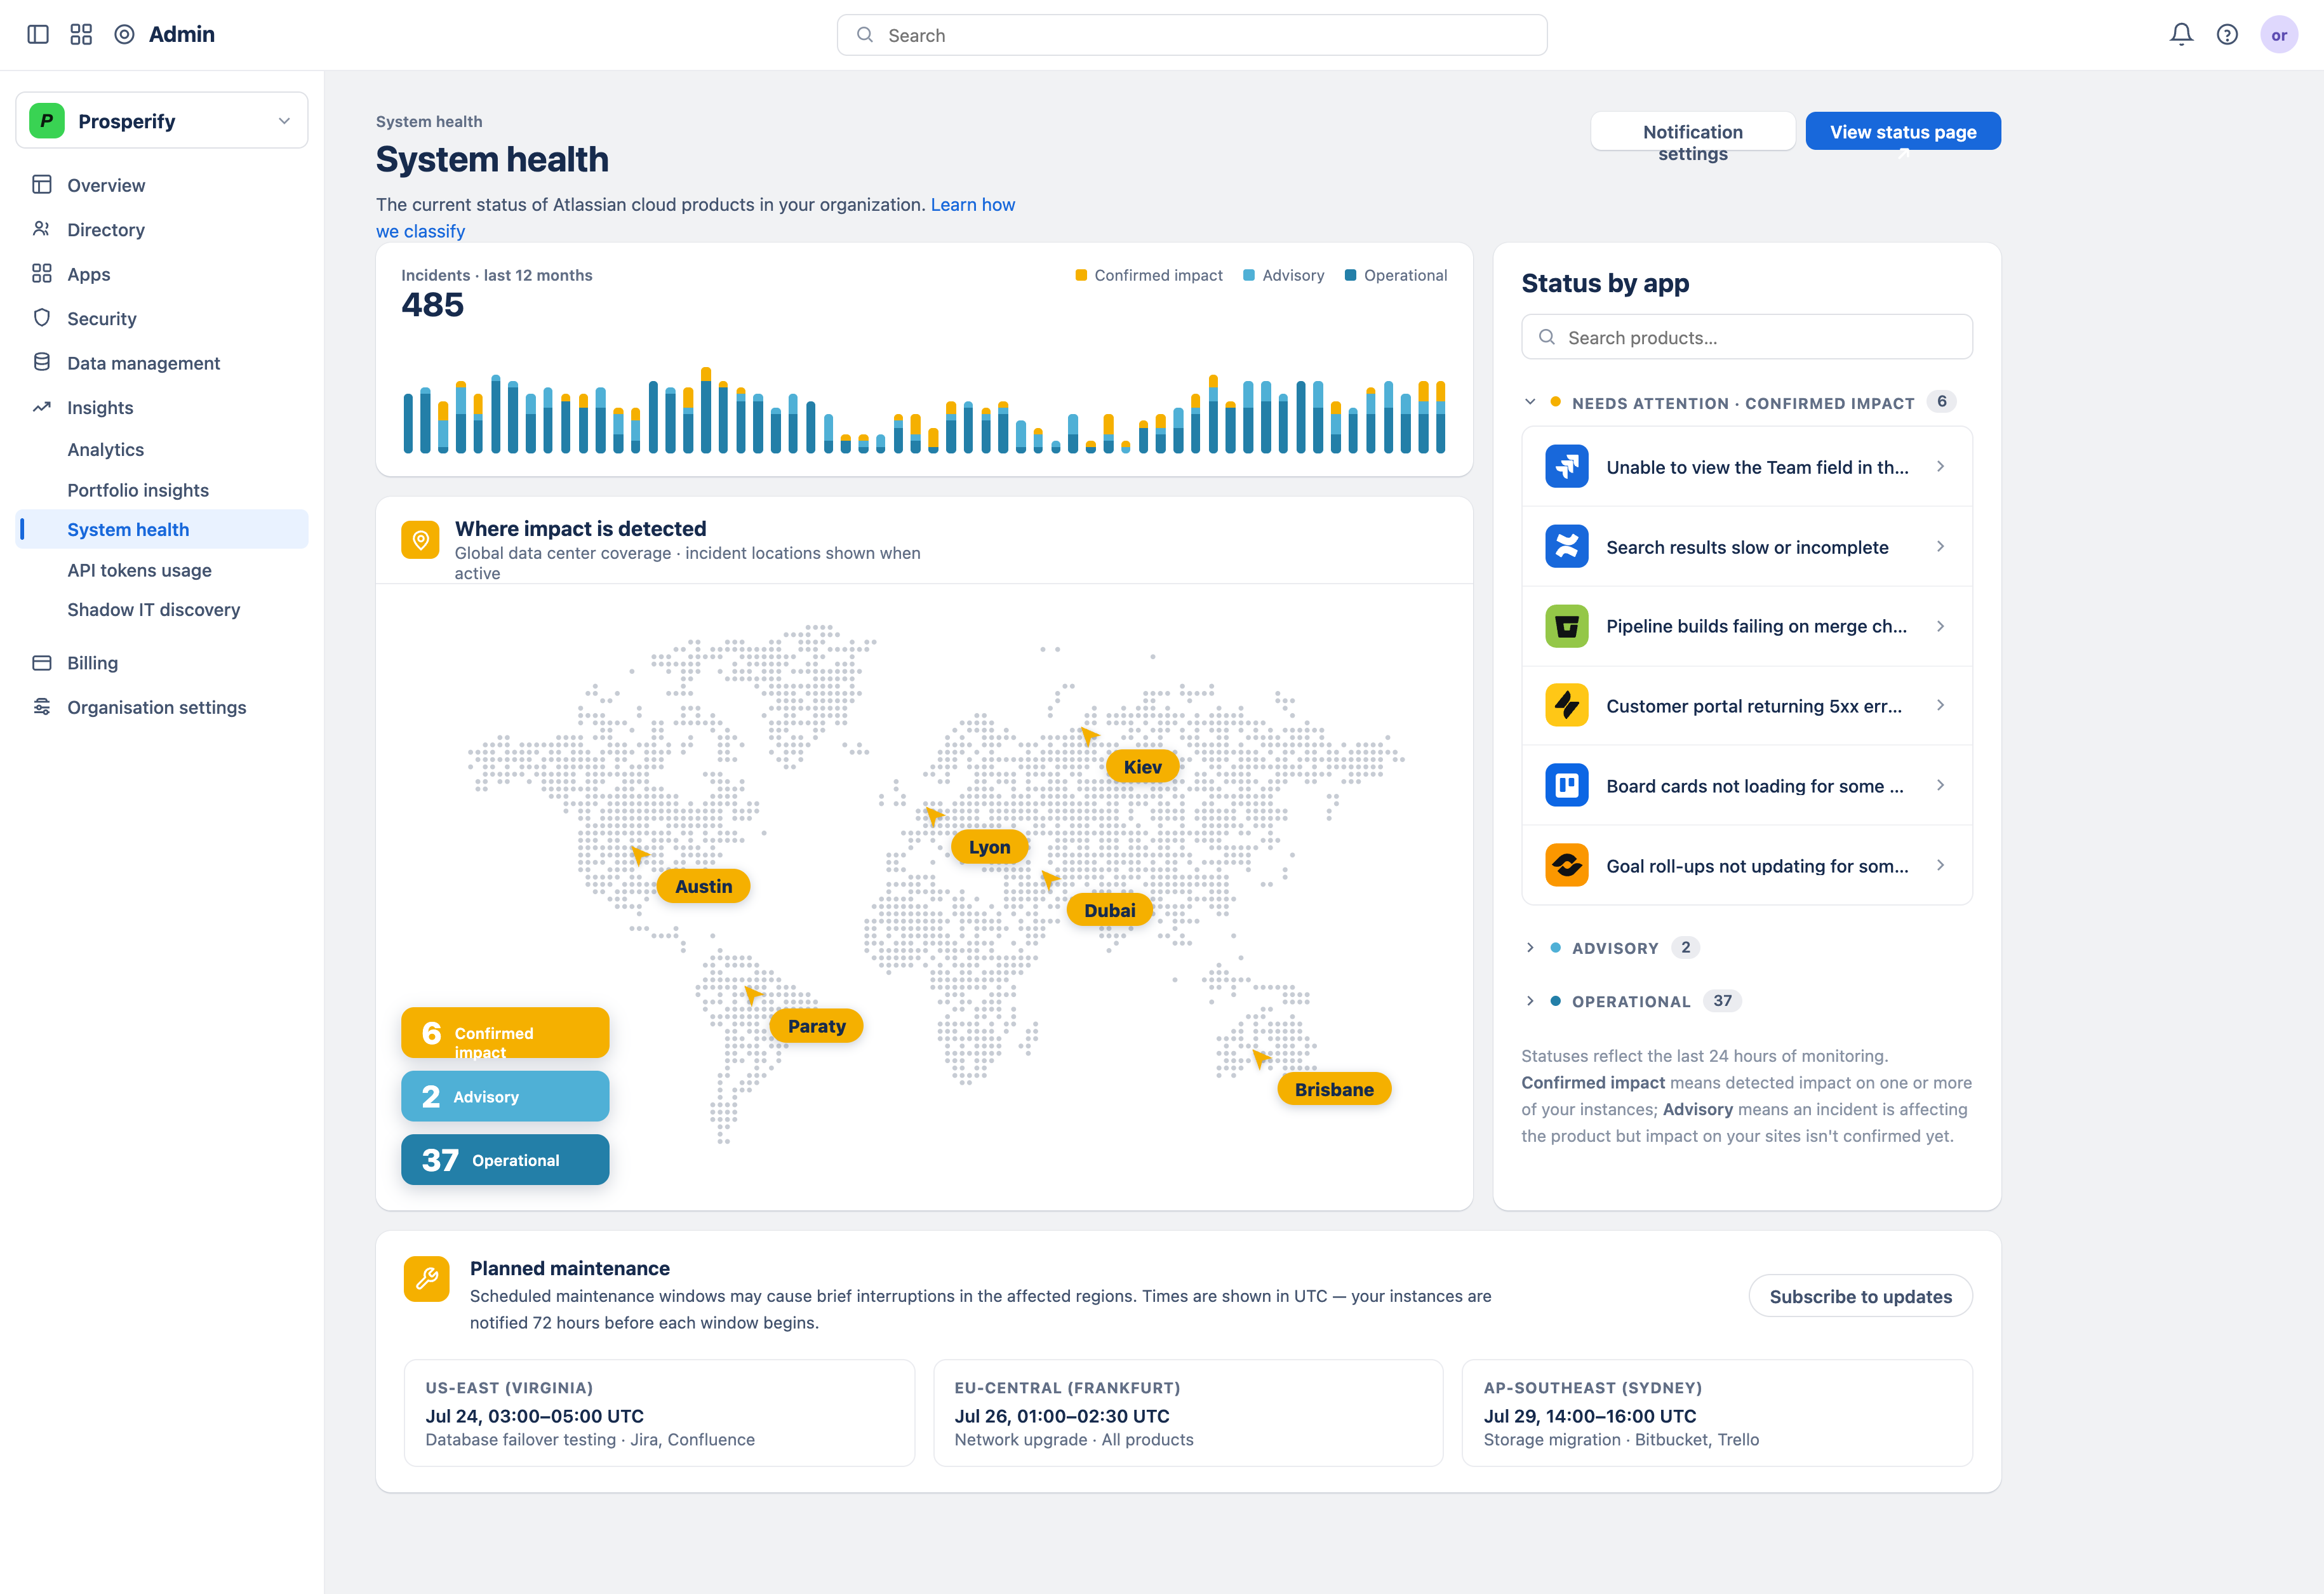Viewport: 2324px width, 1594px height.
Task: Click the Apps grid icon in sidebar
Action: coord(41,274)
